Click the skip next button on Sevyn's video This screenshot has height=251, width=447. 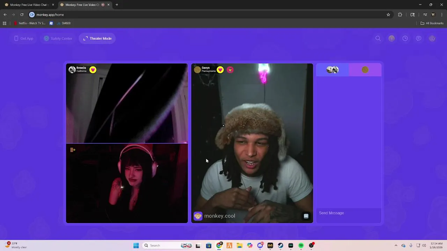pyautogui.click(x=306, y=216)
